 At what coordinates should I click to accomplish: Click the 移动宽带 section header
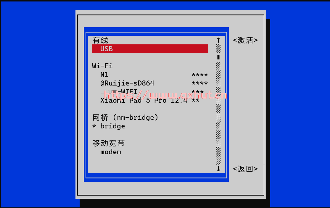coord(108,143)
